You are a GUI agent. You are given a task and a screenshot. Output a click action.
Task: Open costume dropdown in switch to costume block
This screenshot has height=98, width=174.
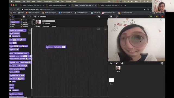25,30
